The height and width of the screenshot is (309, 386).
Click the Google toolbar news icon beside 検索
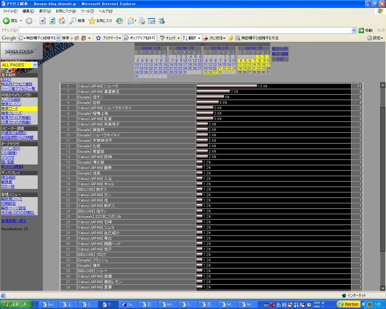[77, 38]
